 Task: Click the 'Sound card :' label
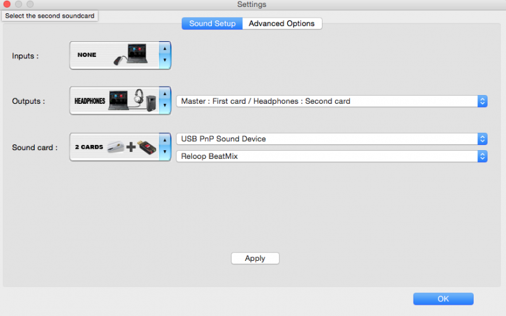click(35, 148)
